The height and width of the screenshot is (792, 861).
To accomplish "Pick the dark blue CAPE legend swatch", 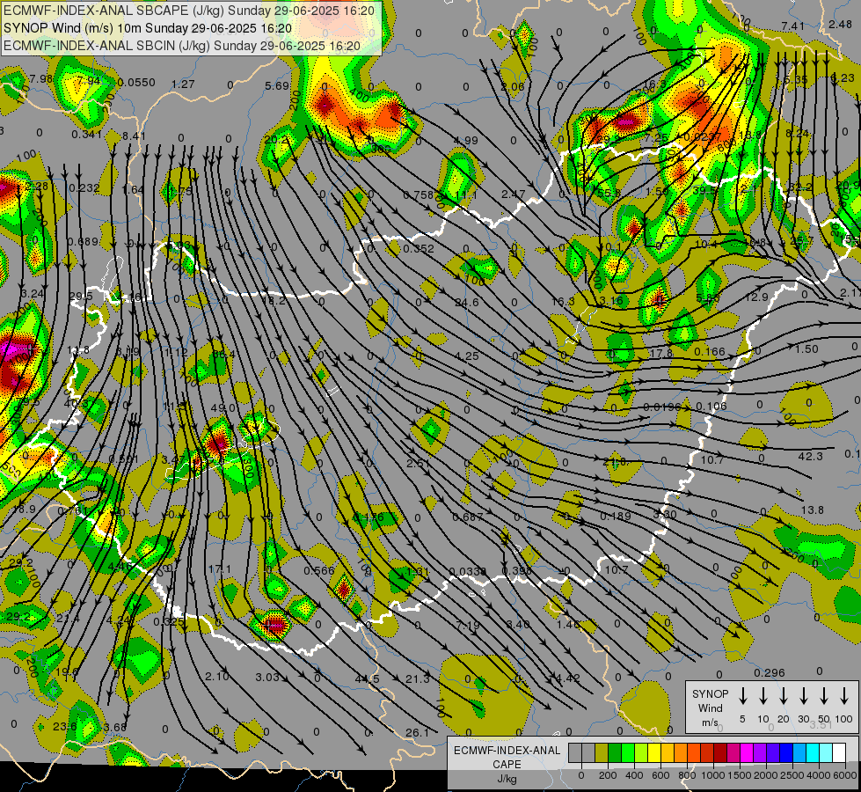I will click(785, 752).
